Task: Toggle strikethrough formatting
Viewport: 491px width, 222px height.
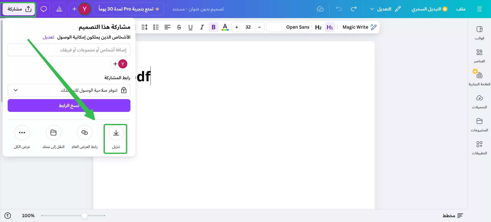Action: click(x=179, y=27)
